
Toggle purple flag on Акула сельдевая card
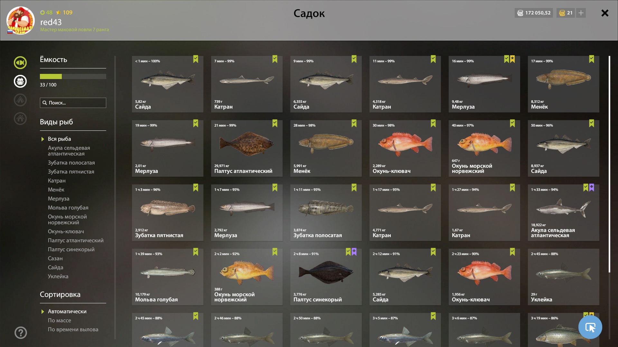[x=592, y=188]
